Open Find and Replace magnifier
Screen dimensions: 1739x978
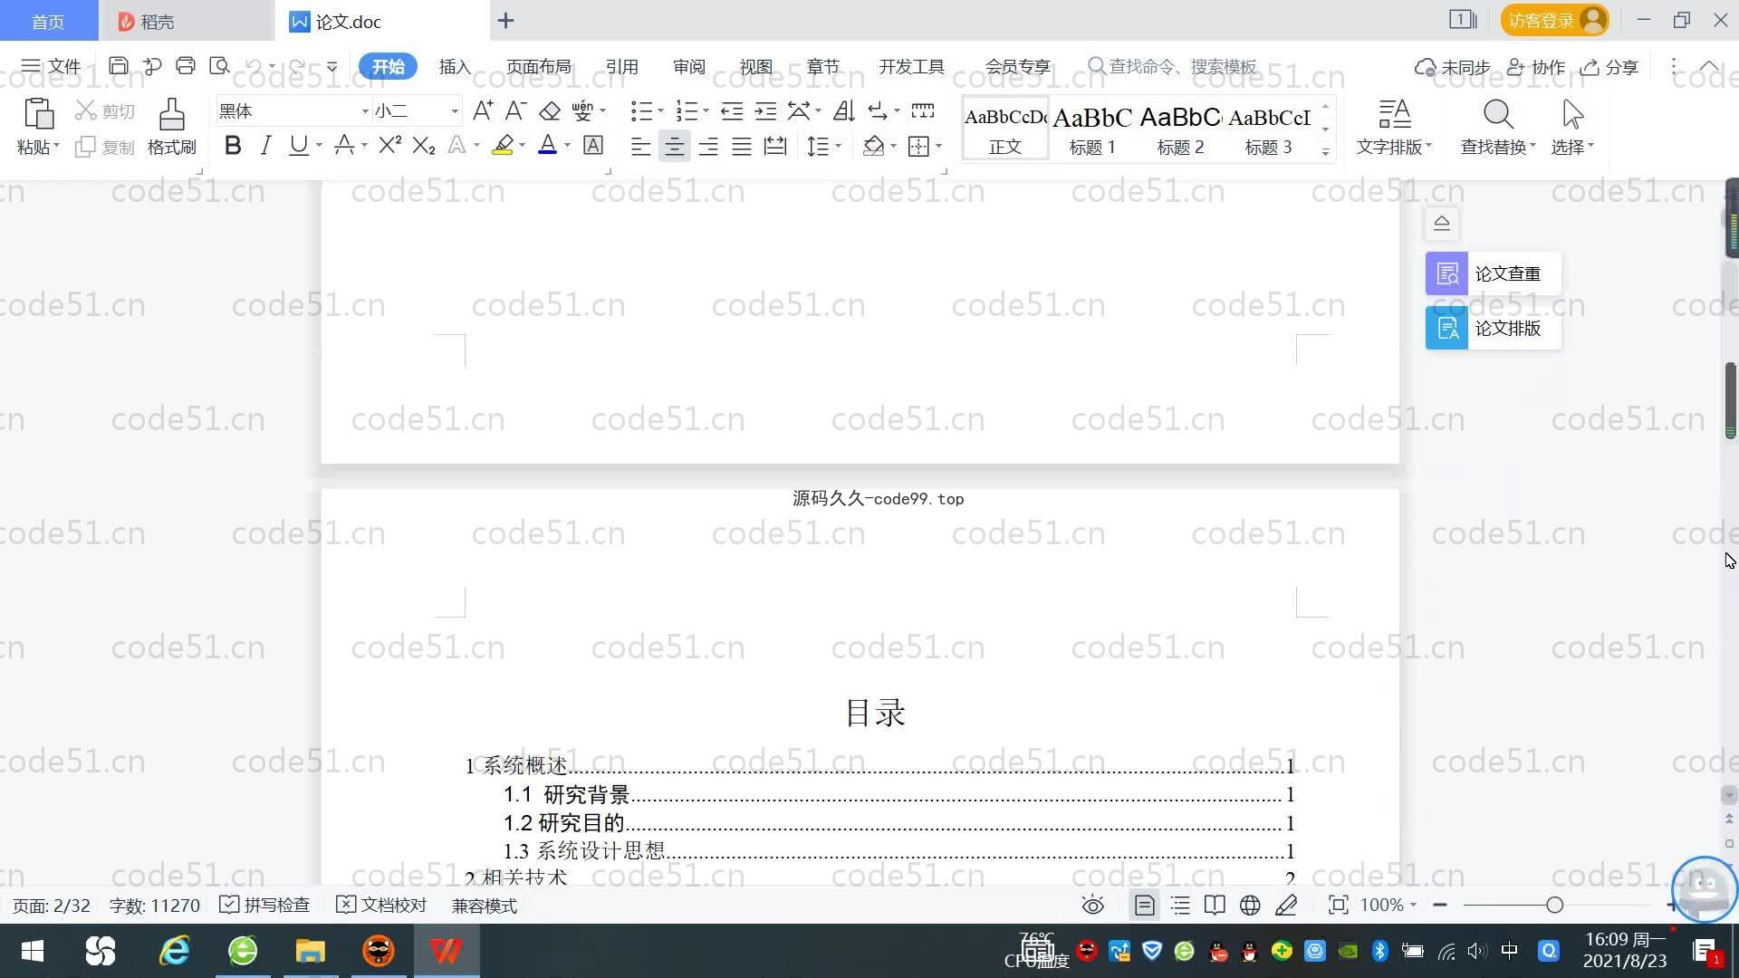point(1498,115)
